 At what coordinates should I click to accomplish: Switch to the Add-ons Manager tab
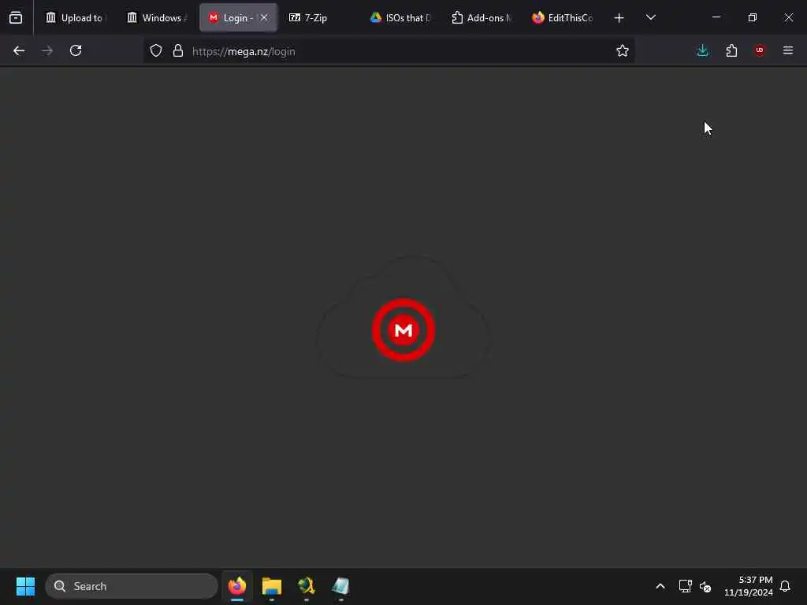482,18
